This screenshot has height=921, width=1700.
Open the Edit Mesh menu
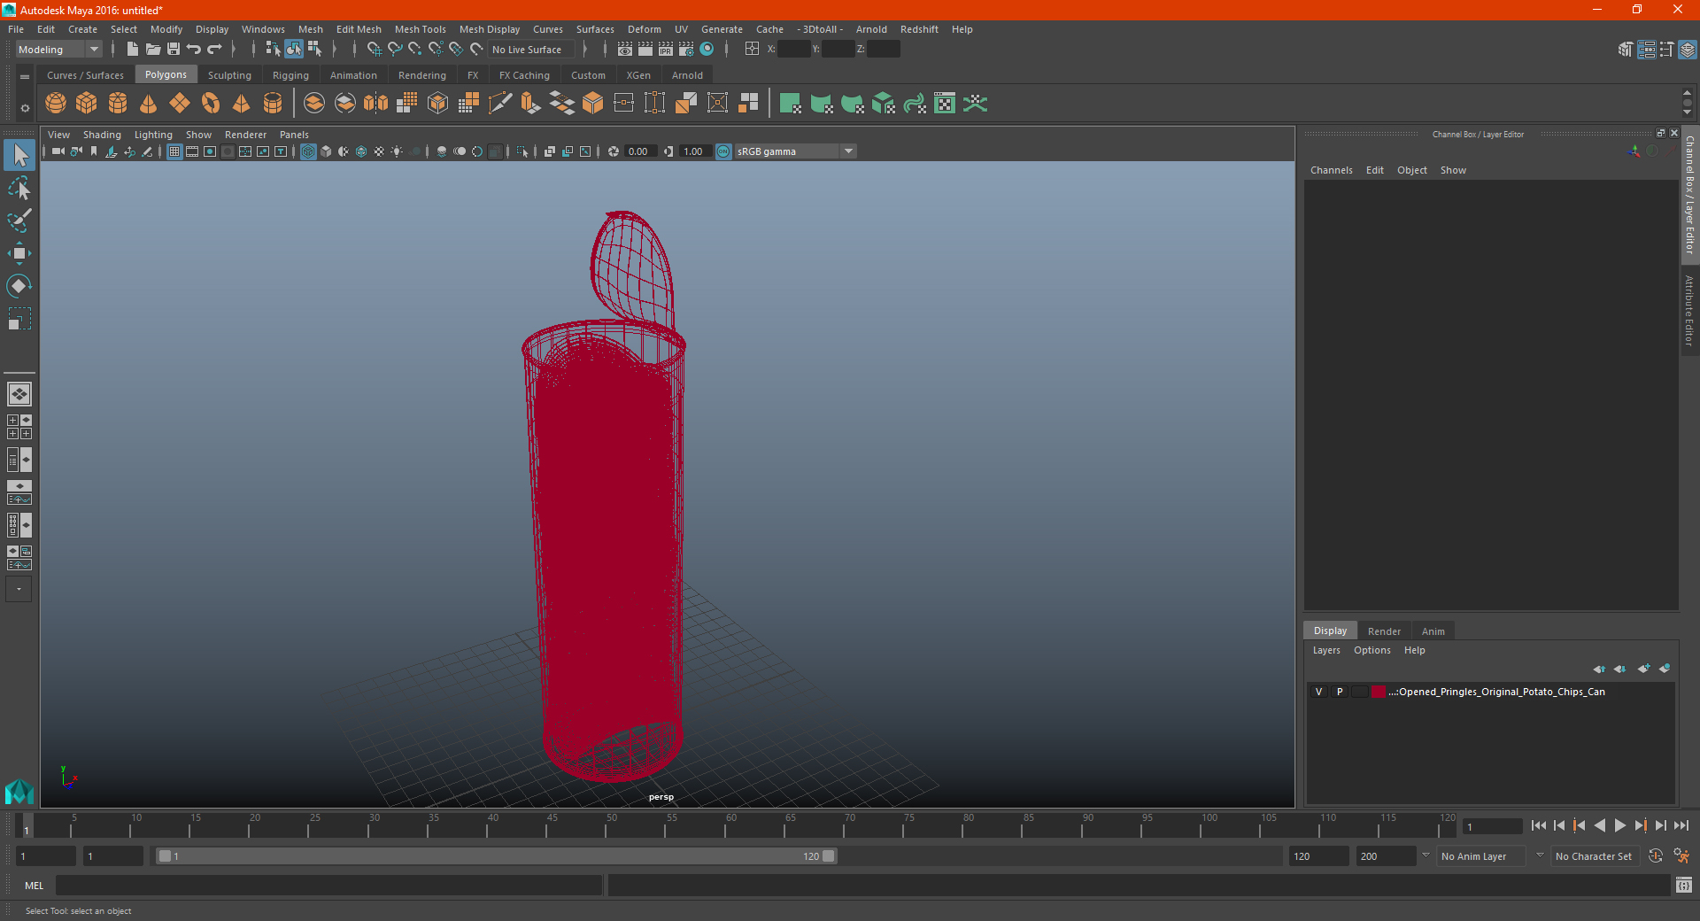click(359, 29)
